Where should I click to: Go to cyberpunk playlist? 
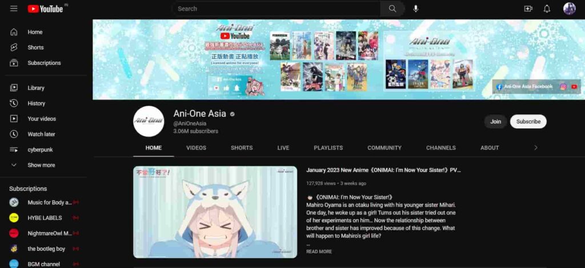(x=41, y=149)
